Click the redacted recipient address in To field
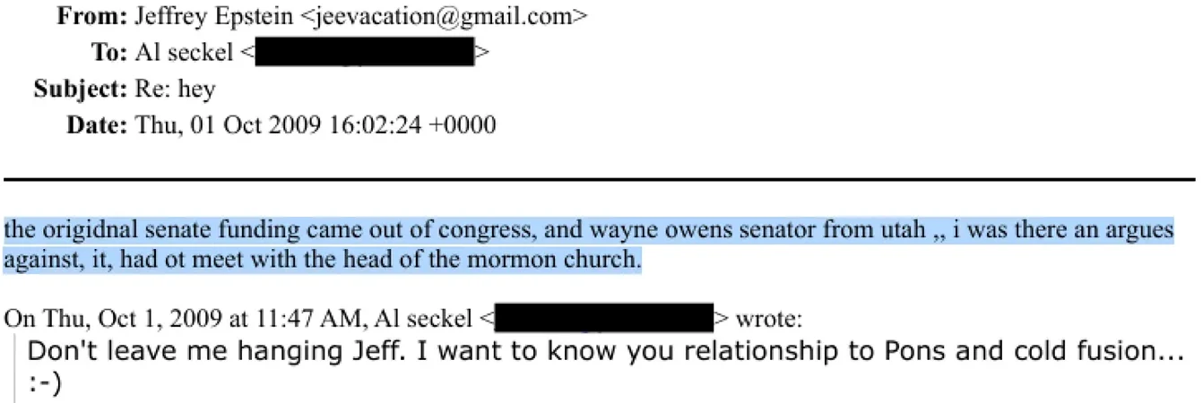Viewport: 1203px width, 403px height. pyautogui.click(x=364, y=53)
